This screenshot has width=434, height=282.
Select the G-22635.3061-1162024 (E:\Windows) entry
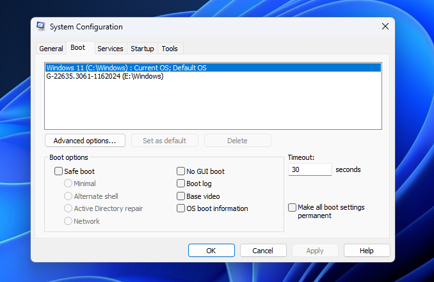click(213, 76)
